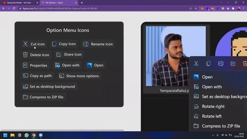Viewport: 247px width, 139px height.
Task: Click the Cut Icon scissors in Option Menu panel
Action: [x=25, y=44]
